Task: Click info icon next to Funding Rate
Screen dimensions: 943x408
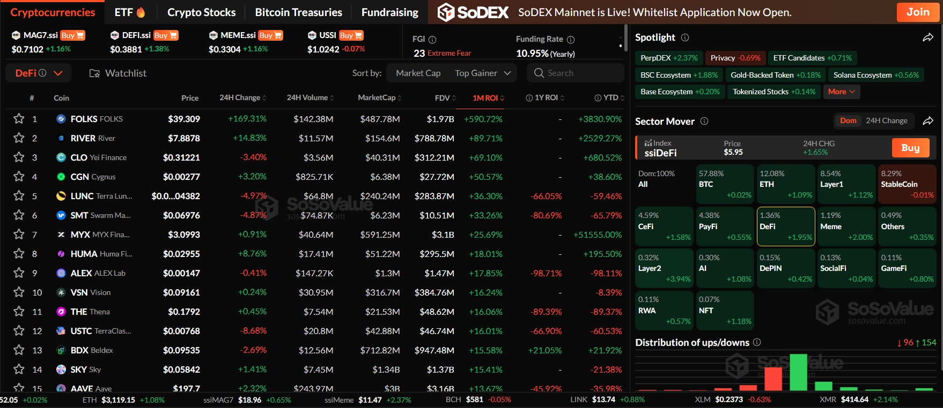Action: [571, 40]
